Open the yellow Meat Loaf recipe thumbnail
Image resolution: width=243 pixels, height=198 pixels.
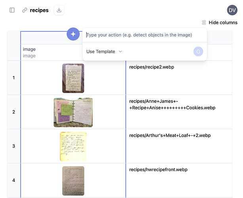73,147
